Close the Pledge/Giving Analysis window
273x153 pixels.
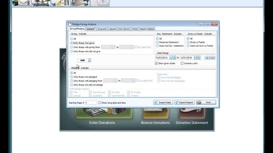click(215, 24)
